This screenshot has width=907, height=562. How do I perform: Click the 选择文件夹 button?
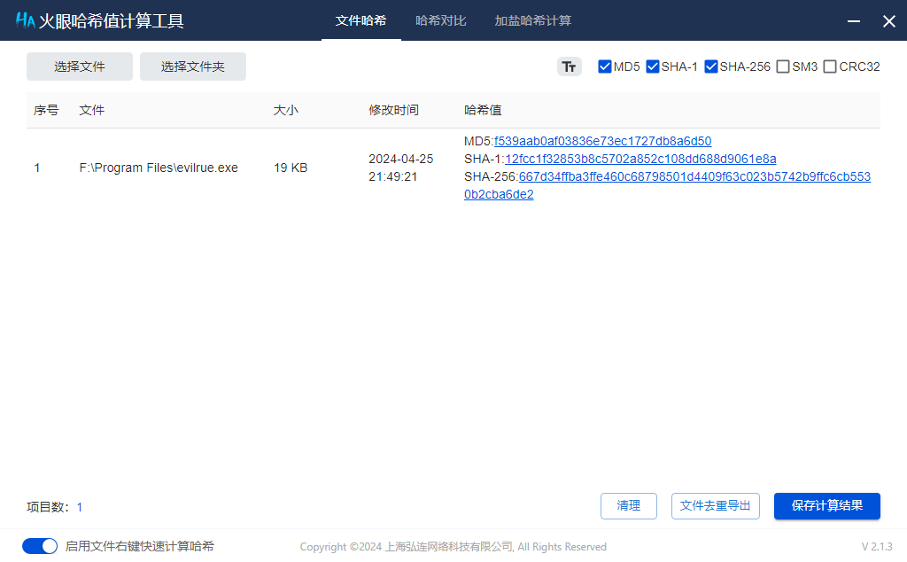193,66
